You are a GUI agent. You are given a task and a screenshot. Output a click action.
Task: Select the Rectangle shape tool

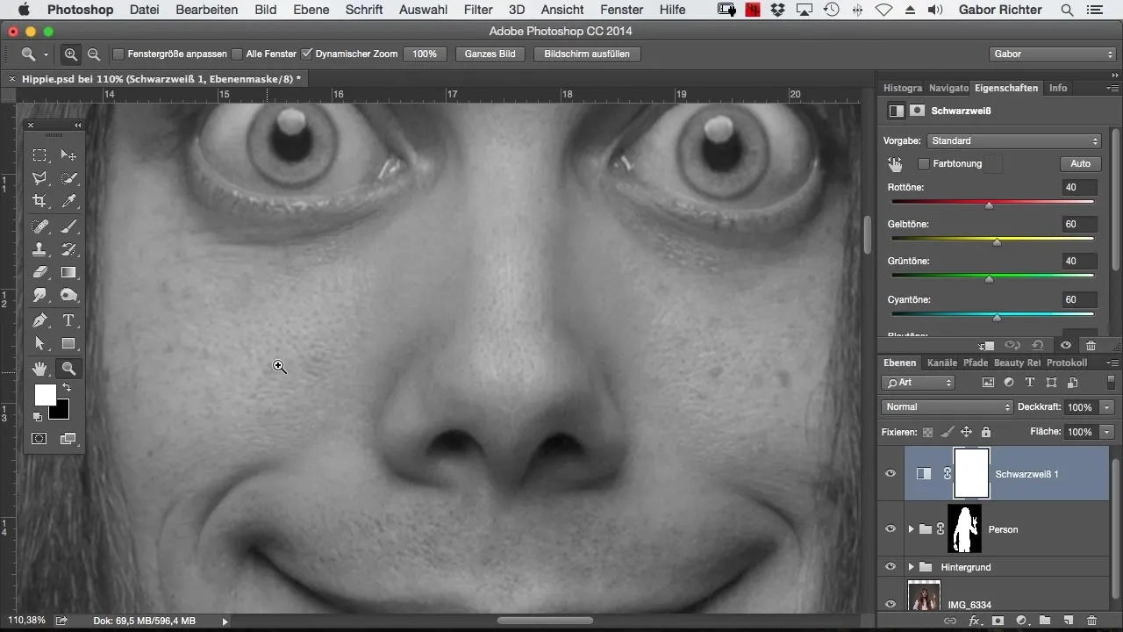(68, 343)
